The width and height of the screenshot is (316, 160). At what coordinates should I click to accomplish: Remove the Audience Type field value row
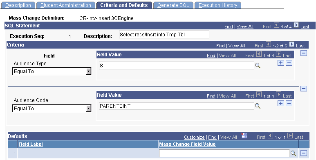click(289, 63)
